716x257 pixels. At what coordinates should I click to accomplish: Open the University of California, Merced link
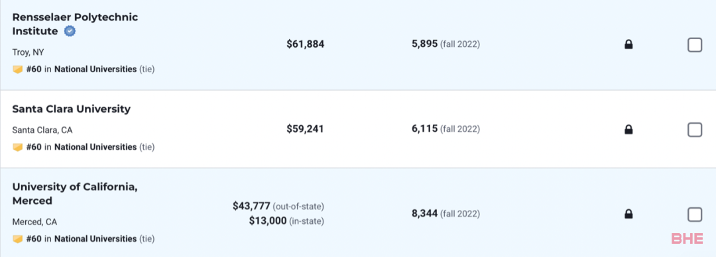75,193
